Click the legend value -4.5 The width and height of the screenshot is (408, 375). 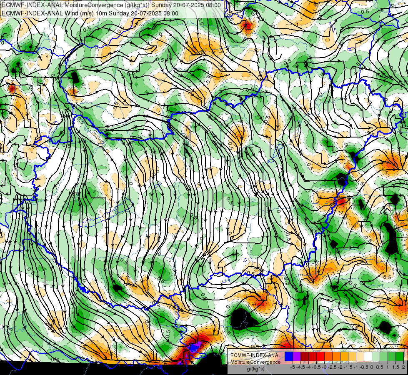pos(300,367)
